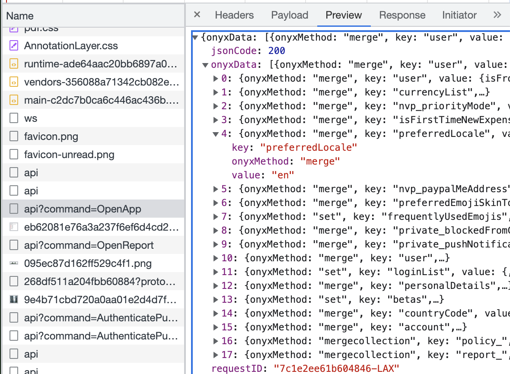Click the file icon beside favicon-unread.png
The height and width of the screenshot is (374, 510).
[x=14, y=154]
